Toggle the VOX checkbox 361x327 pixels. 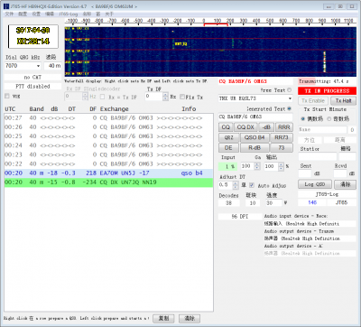[7, 97]
